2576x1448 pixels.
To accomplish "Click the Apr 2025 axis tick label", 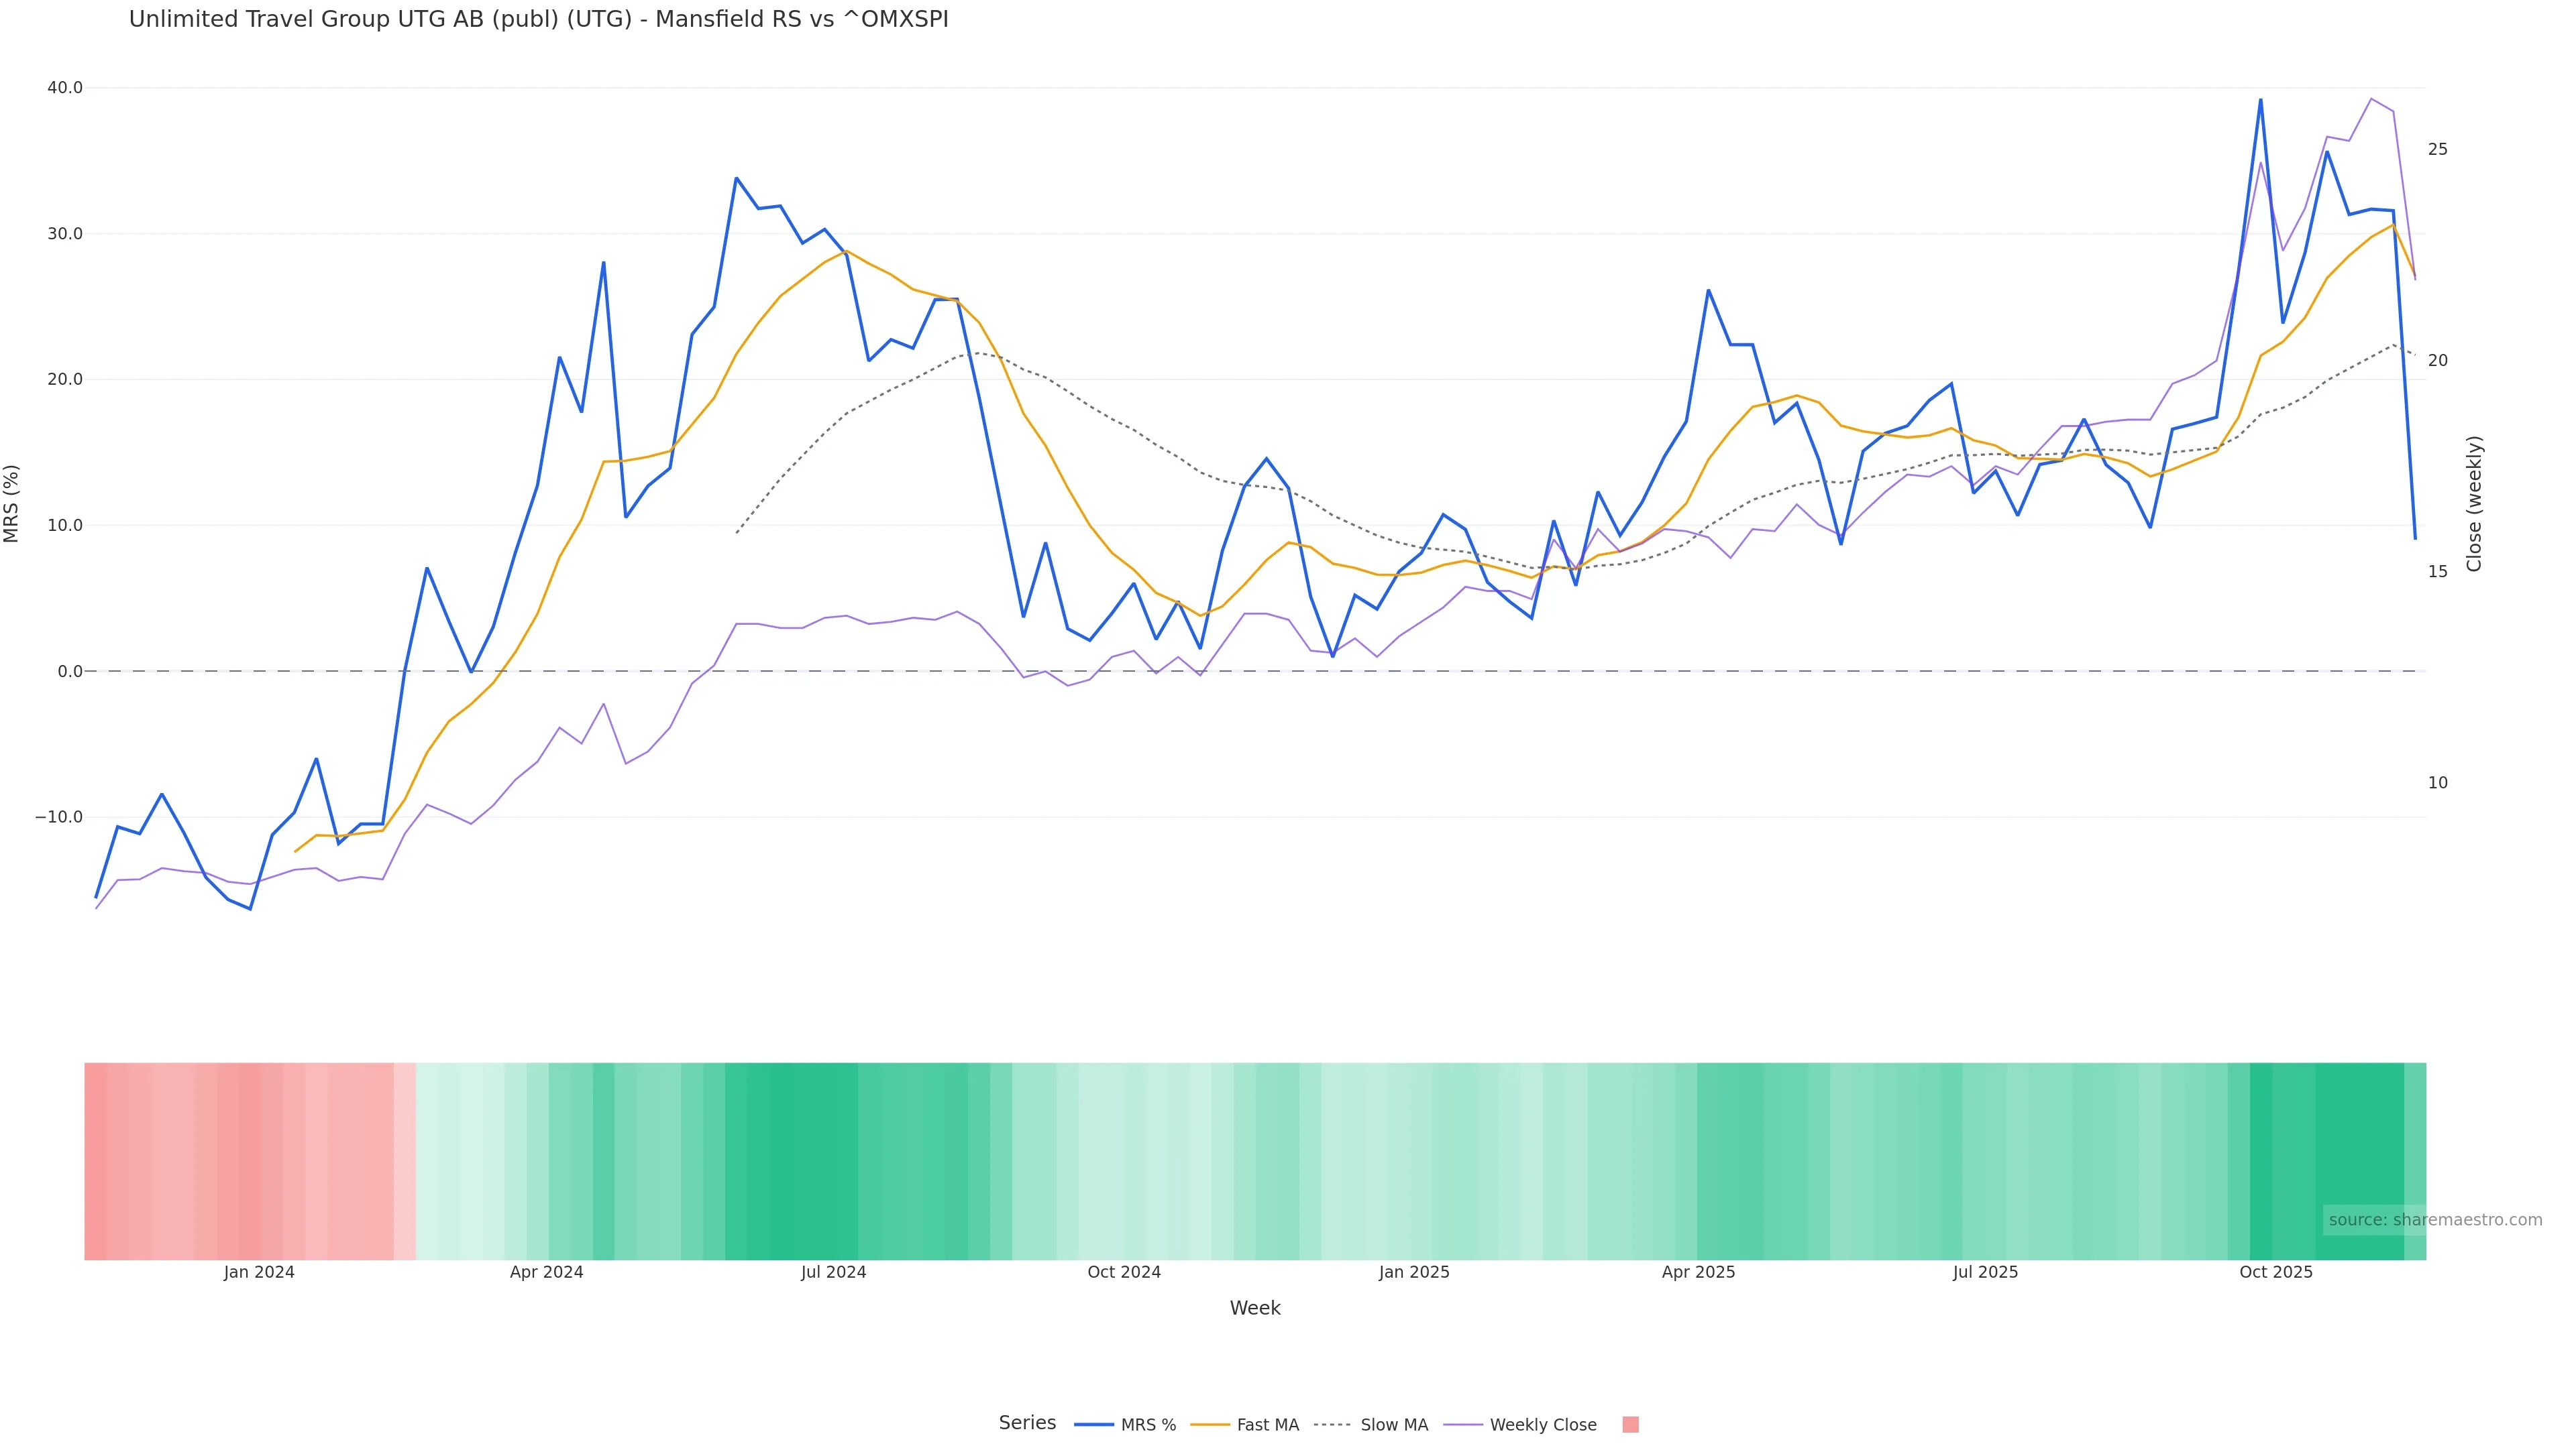I will click(x=1698, y=1272).
